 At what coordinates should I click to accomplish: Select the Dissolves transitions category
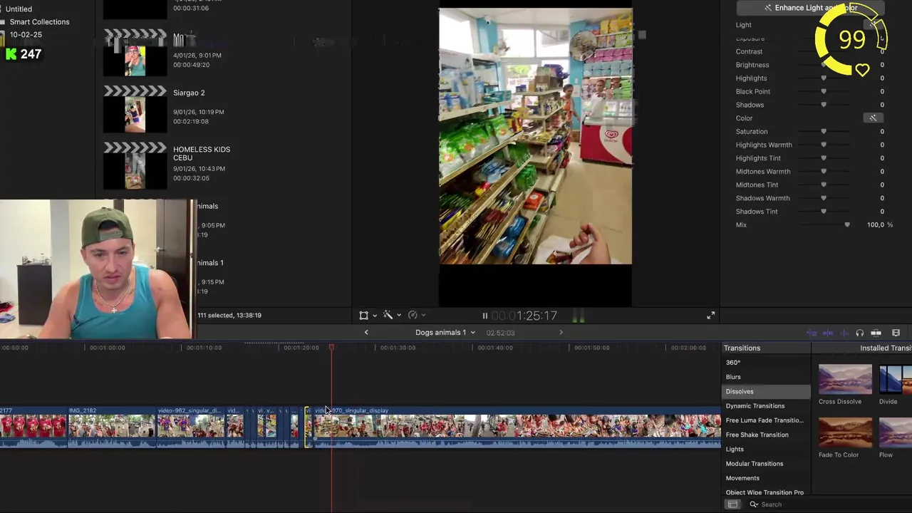pyautogui.click(x=767, y=392)
